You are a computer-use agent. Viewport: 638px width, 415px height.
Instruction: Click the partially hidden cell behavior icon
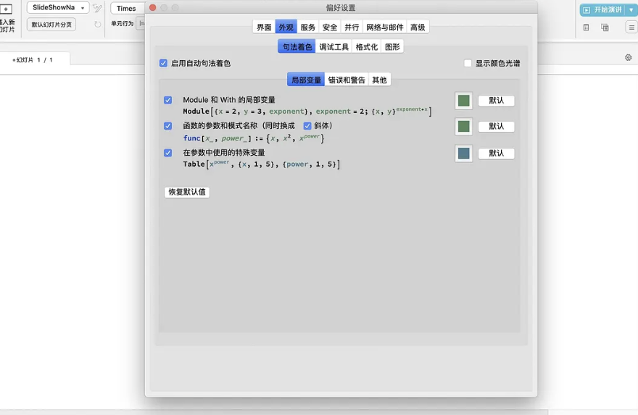pos(141,24)
